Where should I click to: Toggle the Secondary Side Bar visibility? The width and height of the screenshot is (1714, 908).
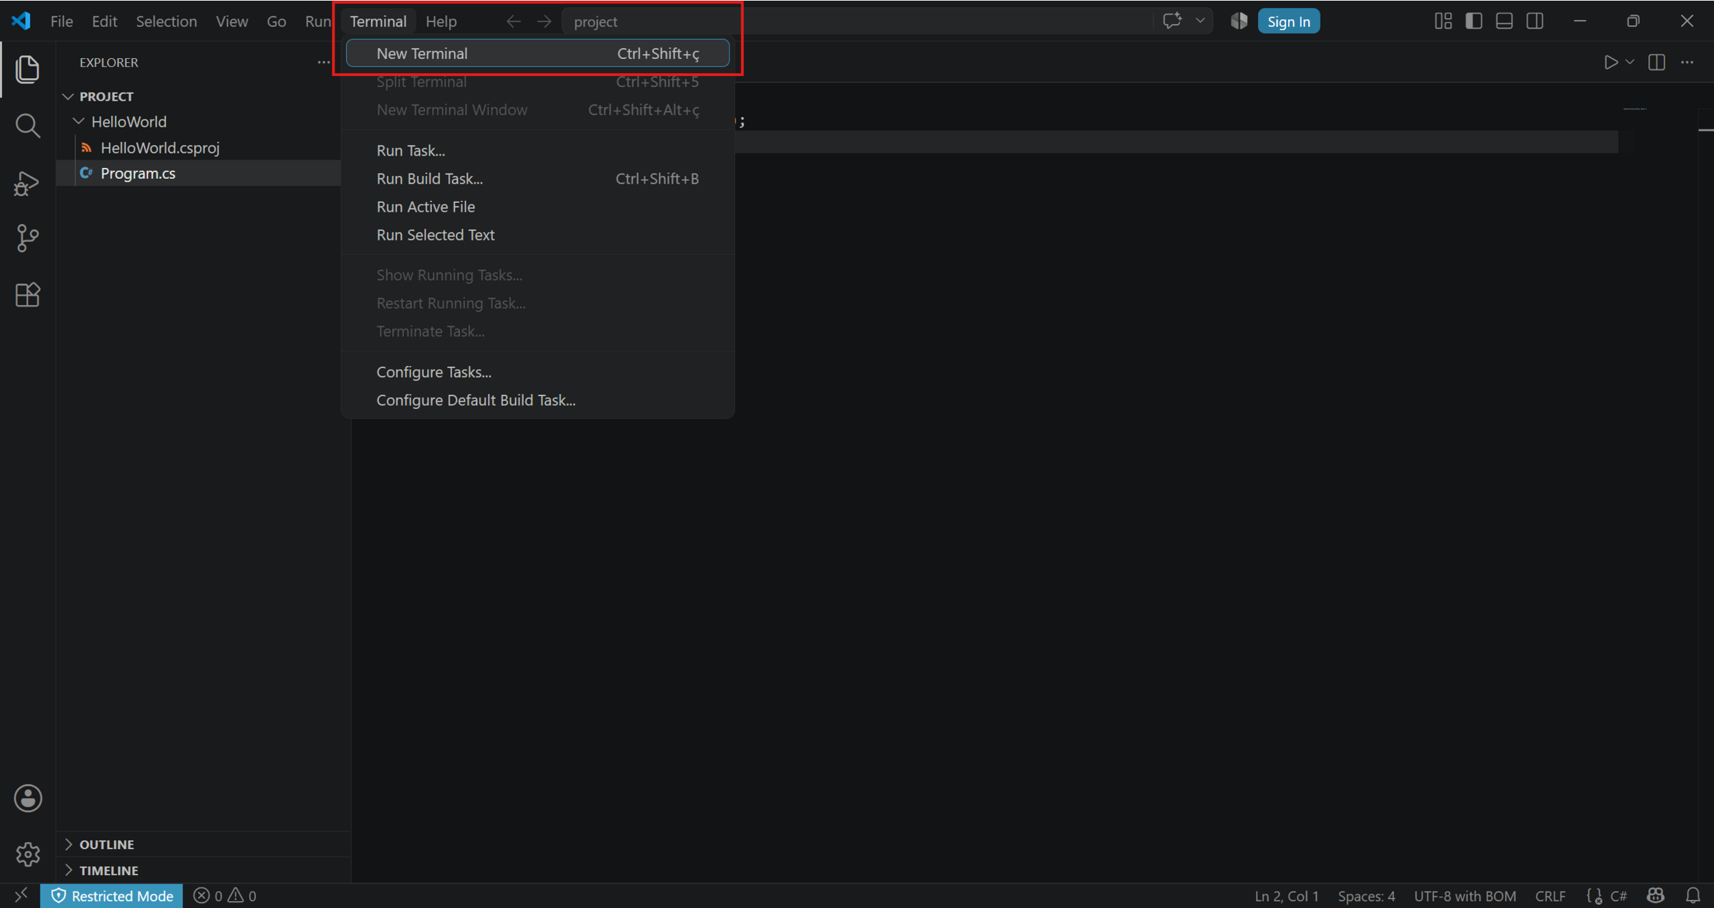coord(1535,21)
